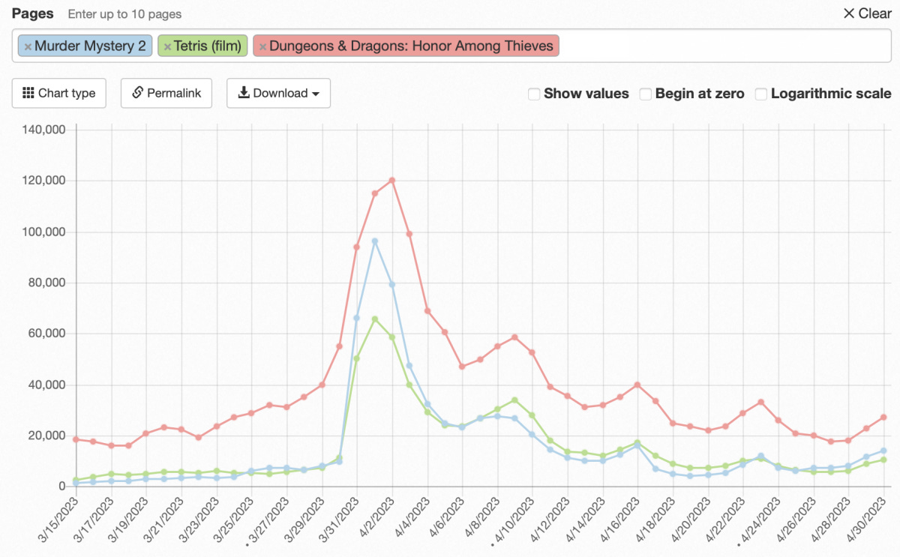Click the 'Enter up to 10 pages' hint

[x=124, y=14]
